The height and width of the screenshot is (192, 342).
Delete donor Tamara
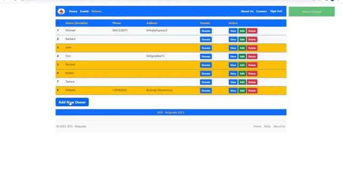(252, 82)
